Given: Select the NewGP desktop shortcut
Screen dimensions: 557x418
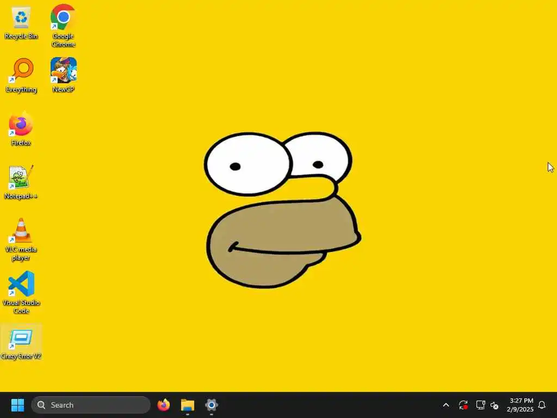Looking at the screenshot, I should click(x=63, y=75).
